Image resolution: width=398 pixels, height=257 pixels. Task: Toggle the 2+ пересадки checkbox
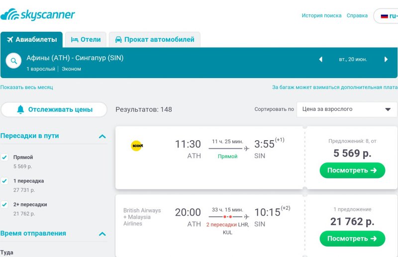tap(4, 204)
